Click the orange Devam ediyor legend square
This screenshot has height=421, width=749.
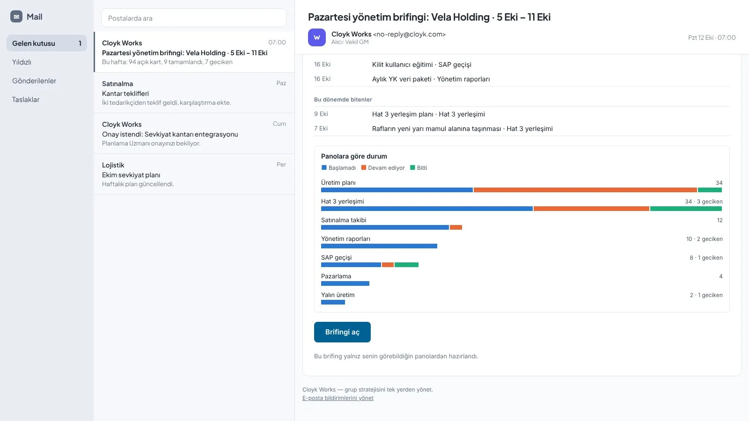364,167
